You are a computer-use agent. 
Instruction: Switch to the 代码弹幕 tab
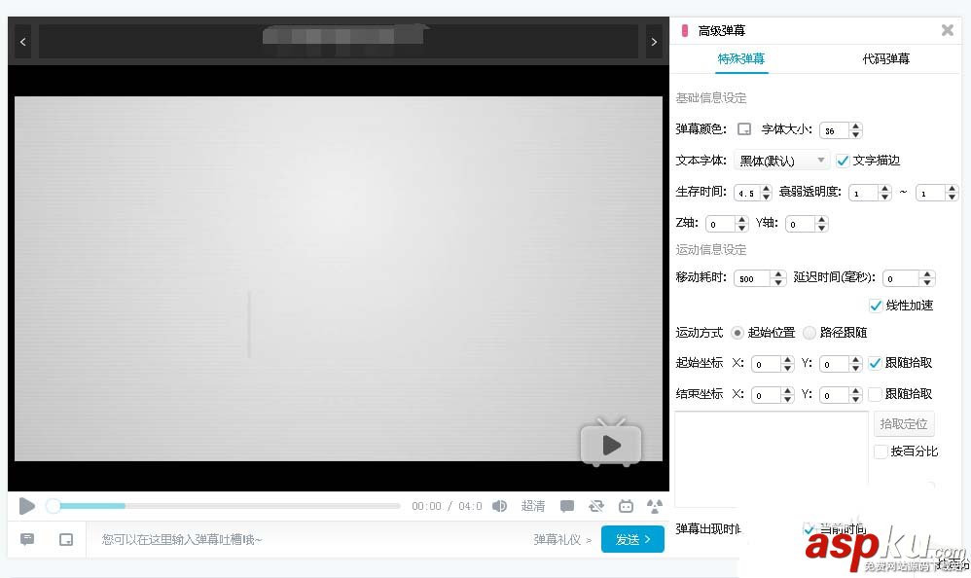click(885, 58)
